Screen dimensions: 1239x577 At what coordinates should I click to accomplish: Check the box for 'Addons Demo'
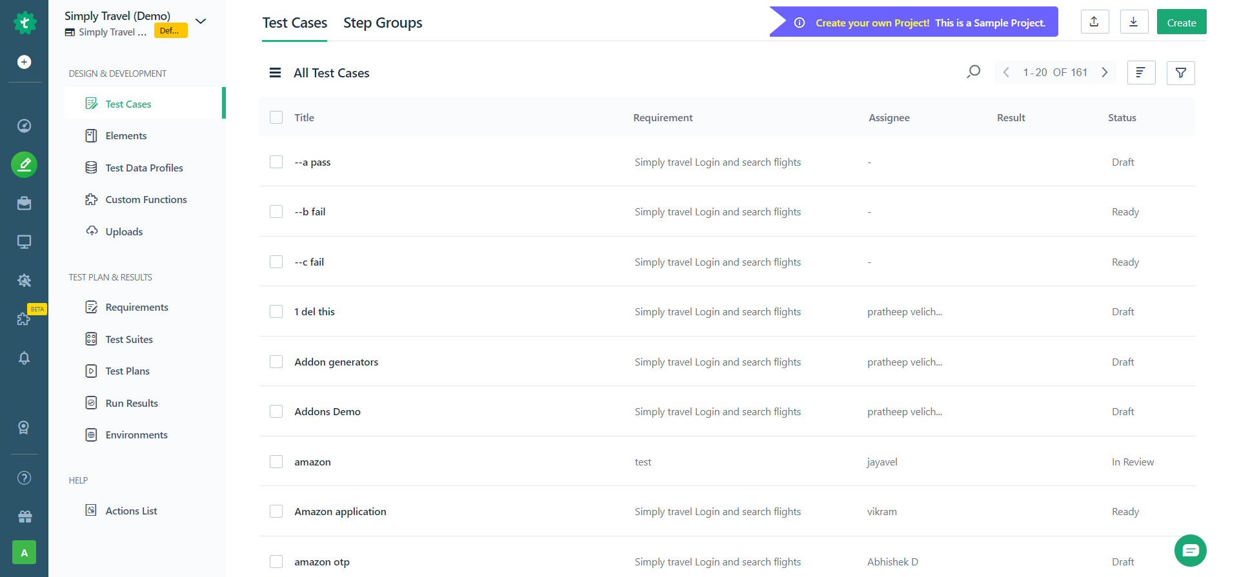click(276, 411)
